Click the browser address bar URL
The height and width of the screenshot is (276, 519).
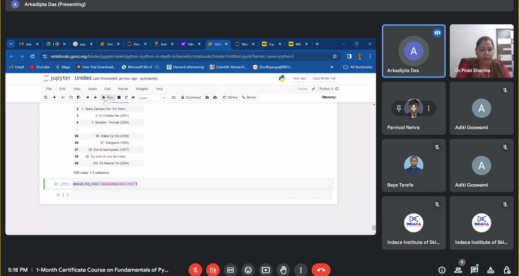pos(172,57)
